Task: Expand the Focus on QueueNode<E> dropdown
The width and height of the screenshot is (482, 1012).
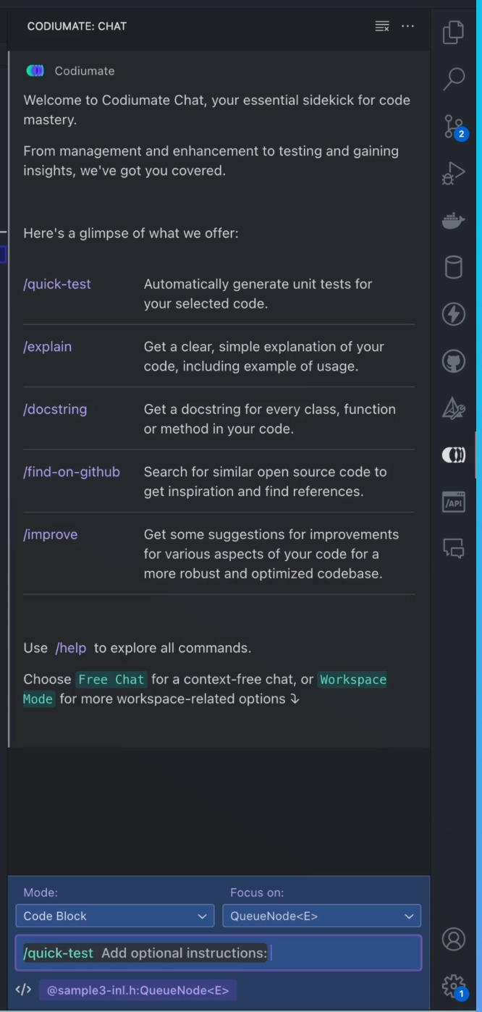Action: (321, 916)
